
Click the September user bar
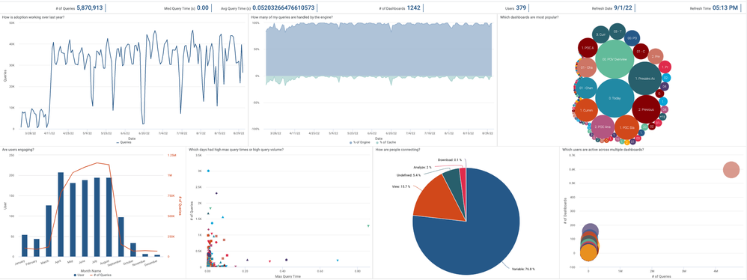[x=121, y=237]
